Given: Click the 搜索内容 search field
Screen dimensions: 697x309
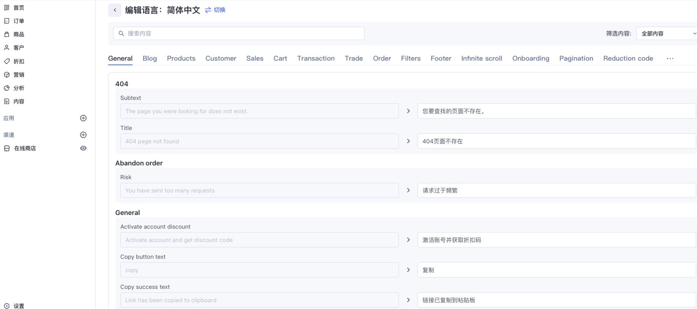Looking at the screenshot, I should (239, 34).
